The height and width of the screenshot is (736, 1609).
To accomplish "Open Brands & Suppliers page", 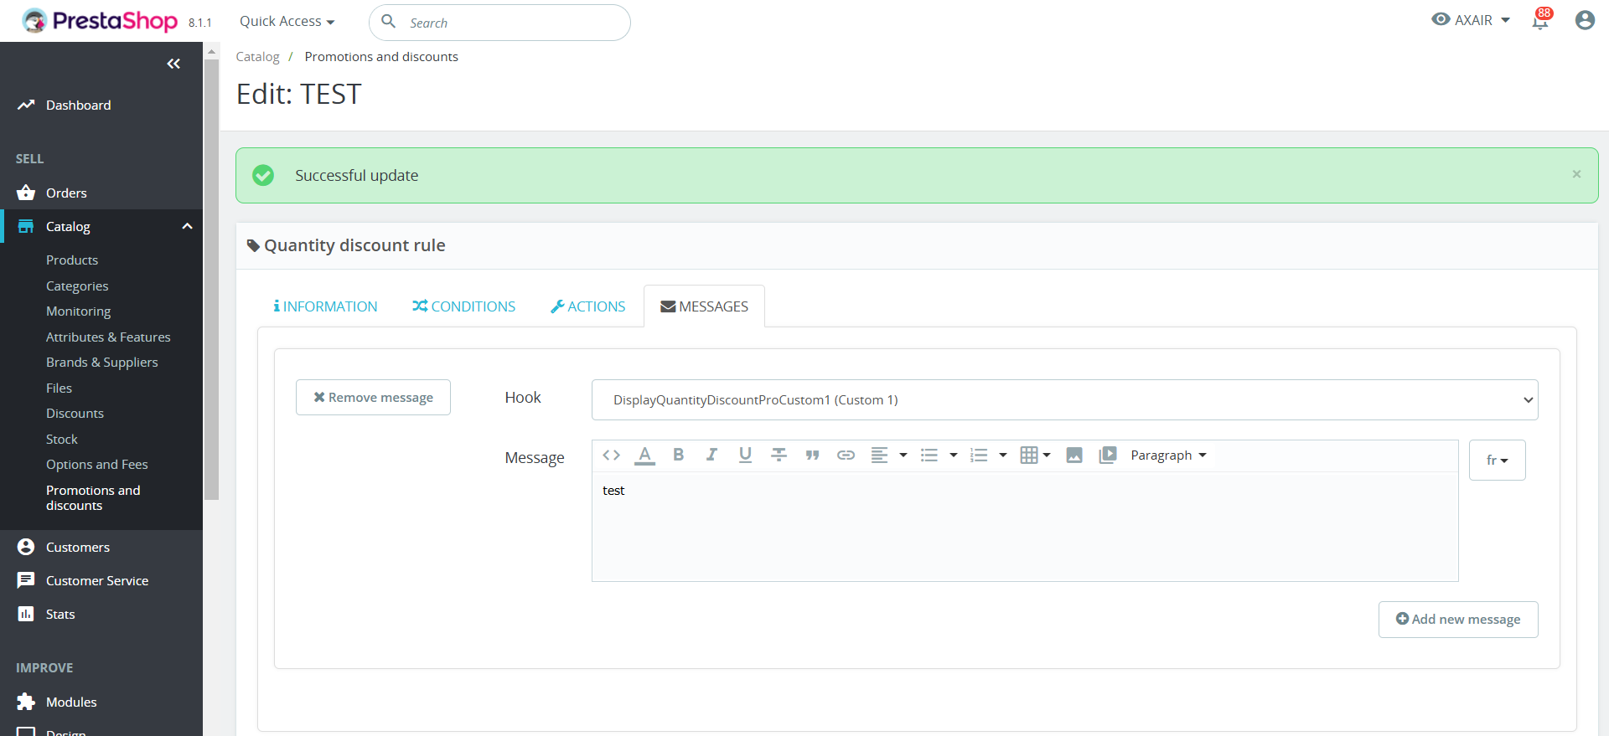I will click(101, 362).
